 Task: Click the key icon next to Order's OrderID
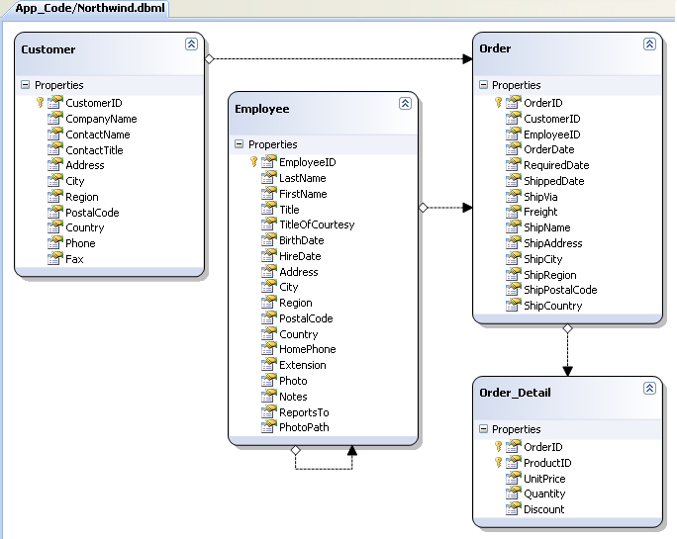500,103
